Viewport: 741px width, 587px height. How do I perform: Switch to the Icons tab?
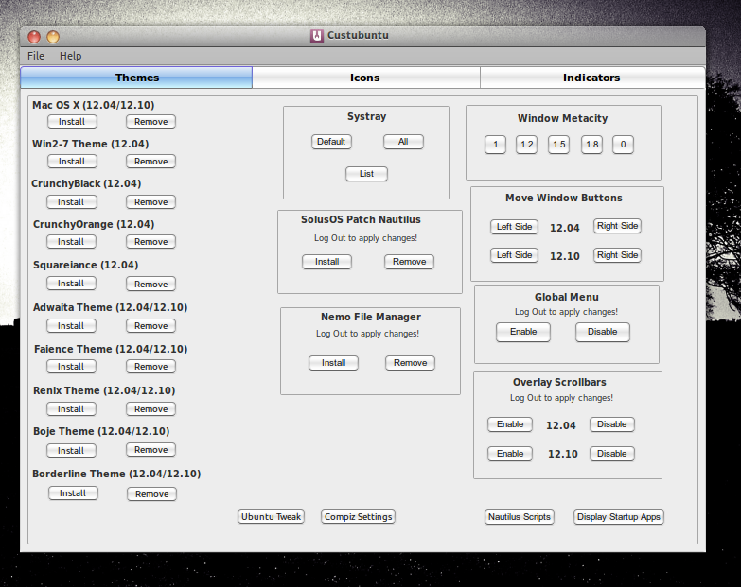[x=366, y=78]
